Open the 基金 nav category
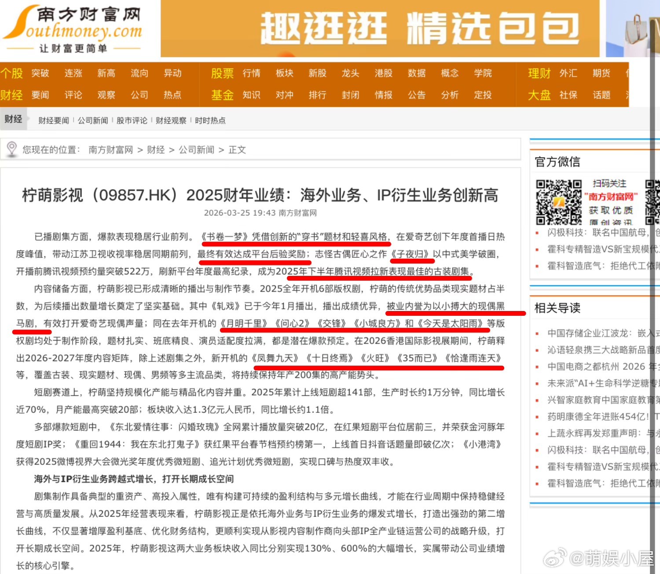The width and height of the screenshot is (660, 574). 222,95
